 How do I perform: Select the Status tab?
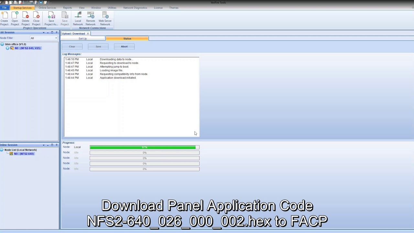127,39
